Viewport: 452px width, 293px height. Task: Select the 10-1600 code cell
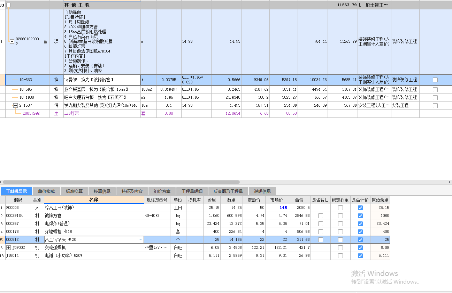tap(27, 98)
